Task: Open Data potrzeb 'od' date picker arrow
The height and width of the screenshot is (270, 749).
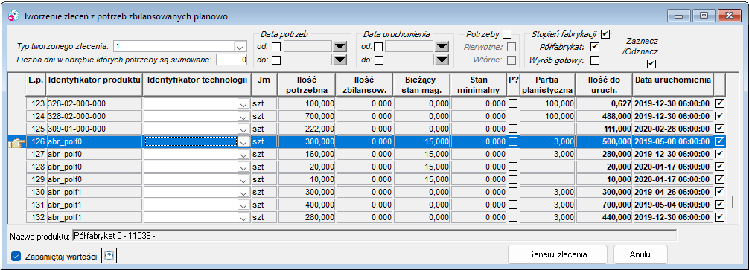Action: 340,47
